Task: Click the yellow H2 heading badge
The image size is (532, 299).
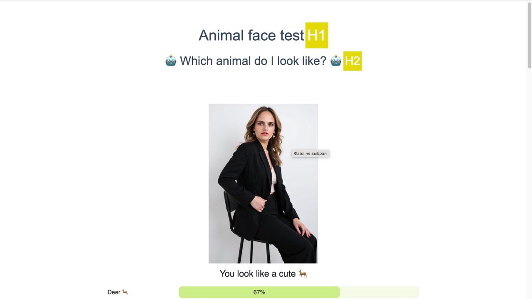Action: [352, 61]
